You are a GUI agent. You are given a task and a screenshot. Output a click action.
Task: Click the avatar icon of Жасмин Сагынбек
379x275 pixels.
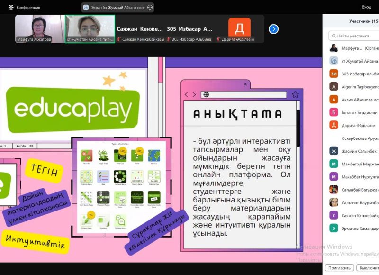point(334,151)
